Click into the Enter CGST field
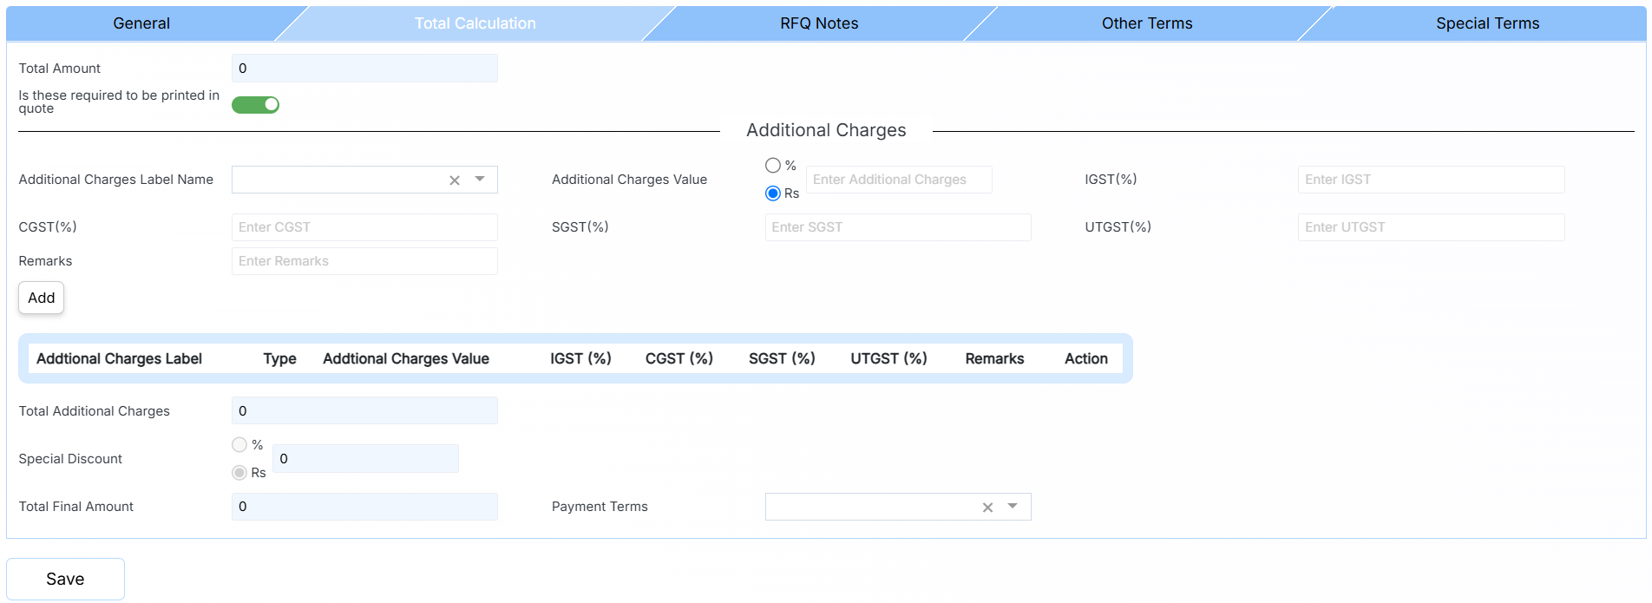The width and height of the screenshot is (1652, 603). [x=364, y=227]
